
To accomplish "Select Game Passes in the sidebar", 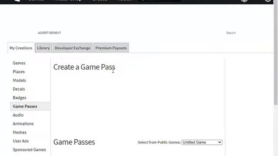I will pos(30,106).
